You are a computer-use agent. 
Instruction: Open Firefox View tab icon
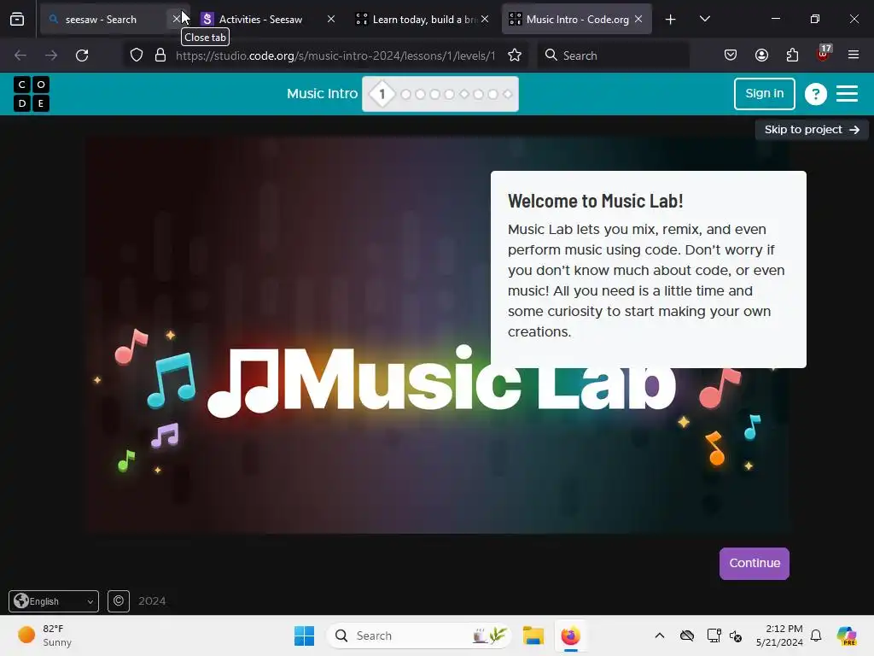pyautogui.click(x=17, y=19)
